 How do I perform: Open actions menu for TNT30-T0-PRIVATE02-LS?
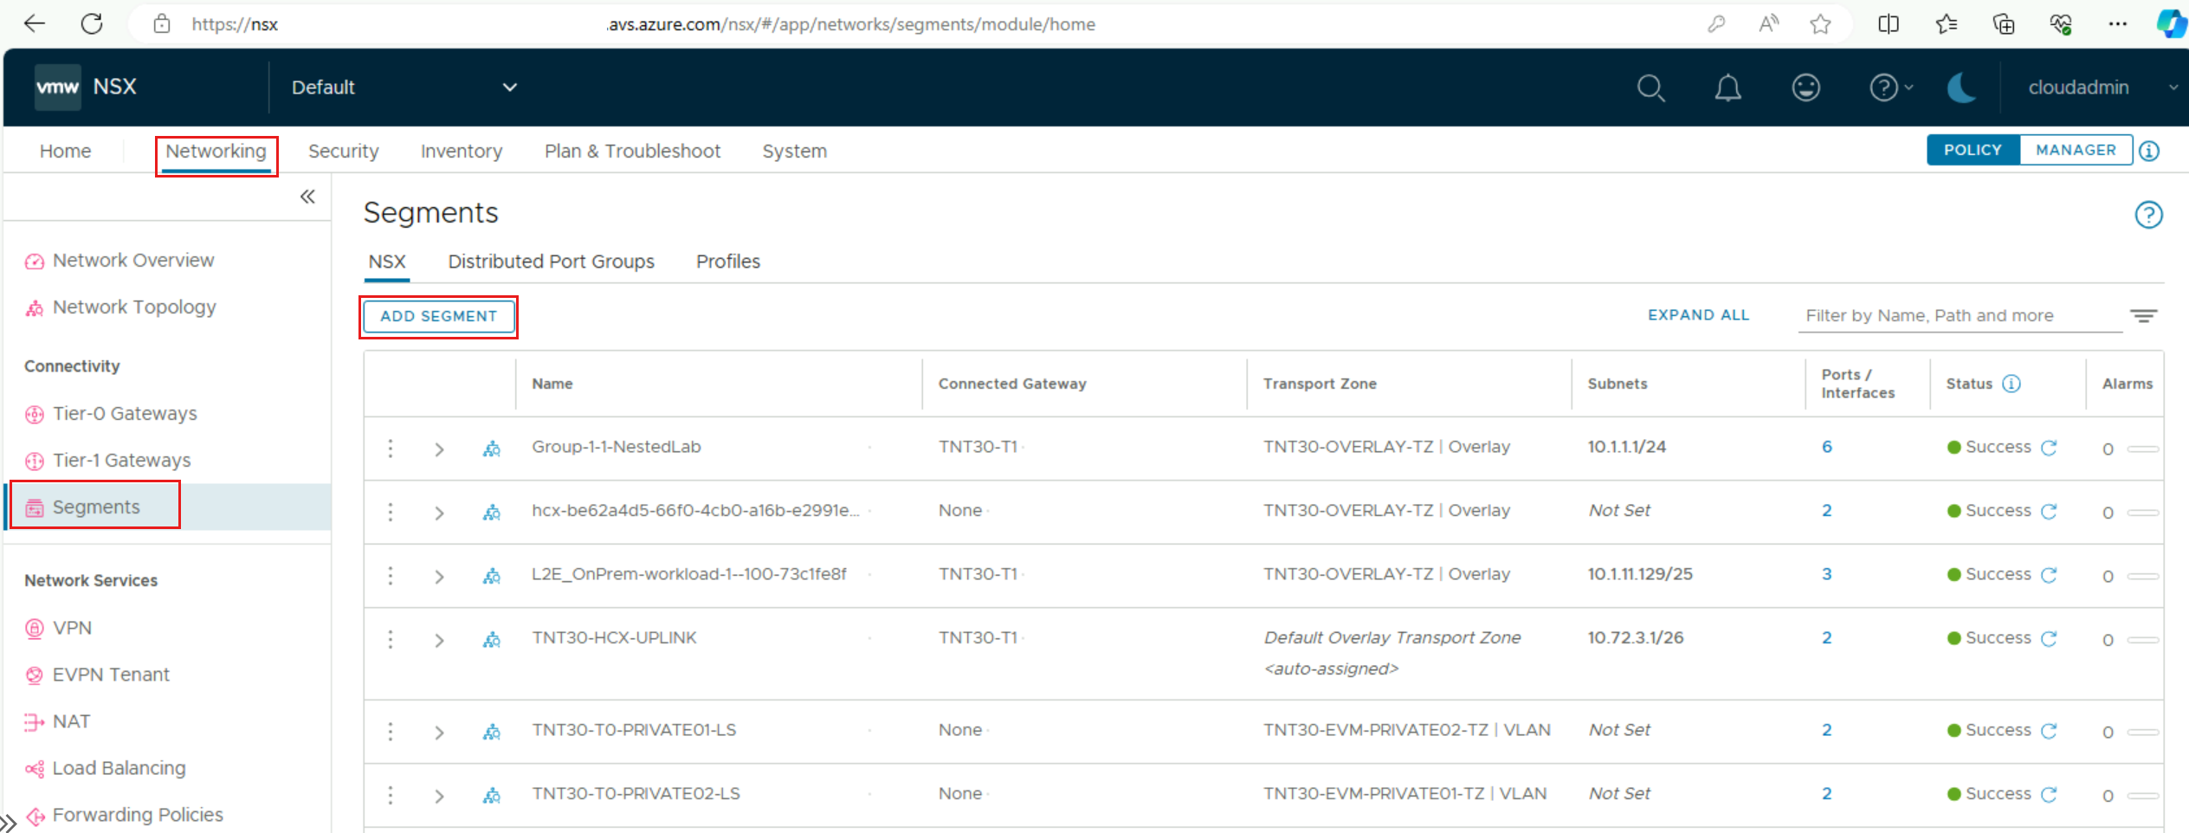(391, 795)
